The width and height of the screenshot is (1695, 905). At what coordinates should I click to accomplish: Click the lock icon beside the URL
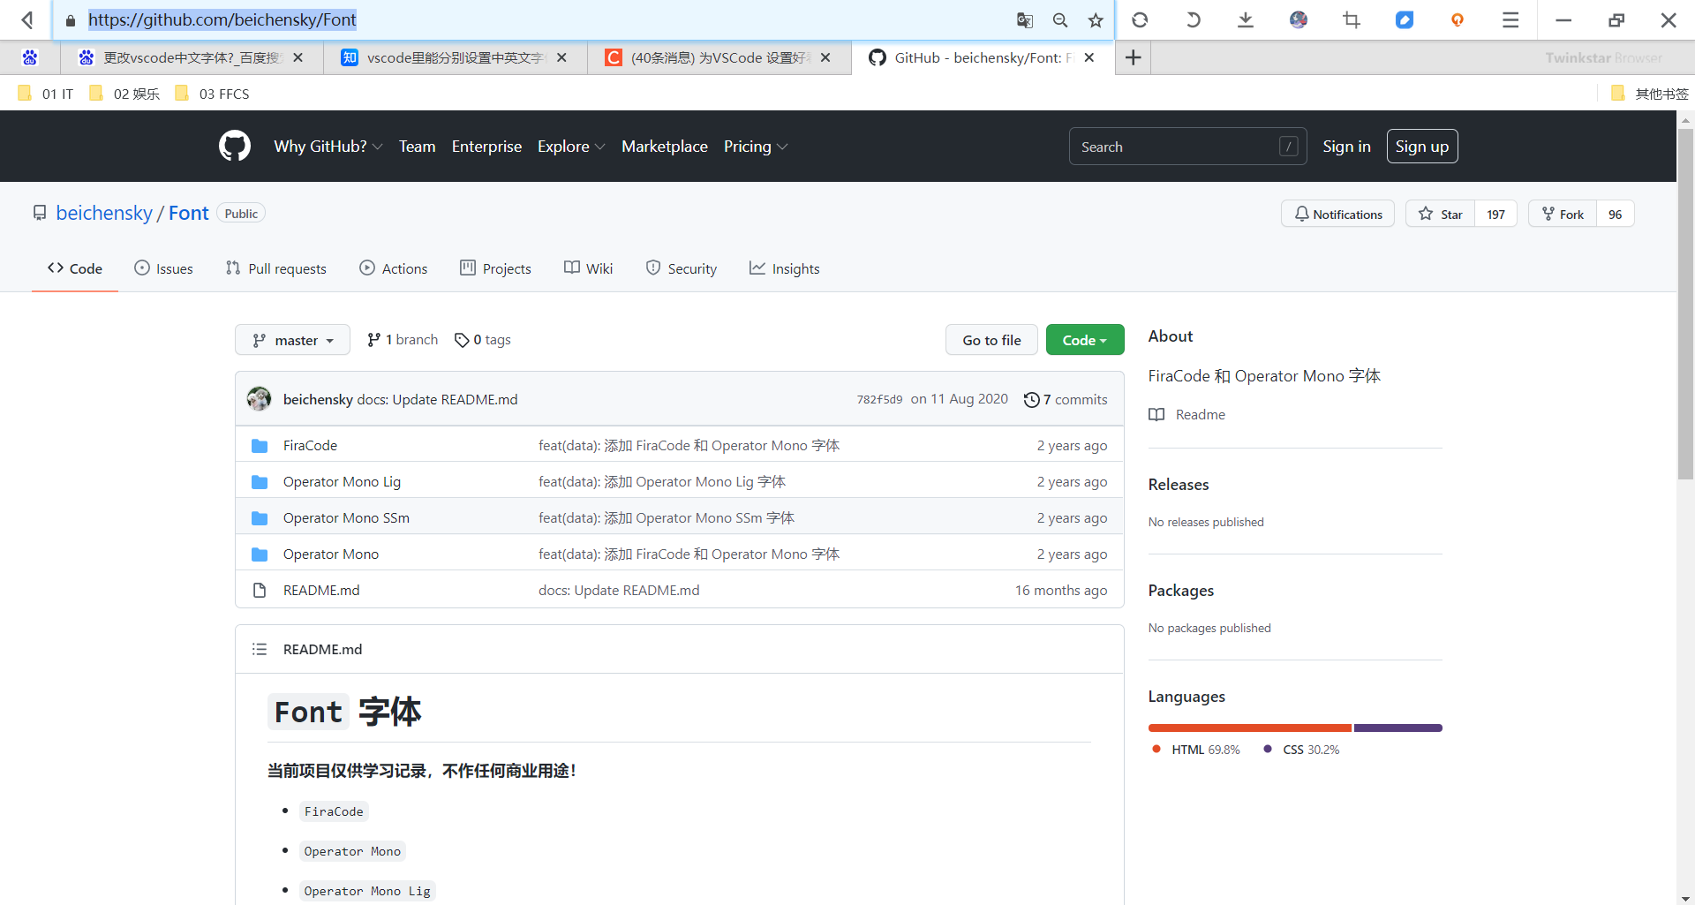(71, 19)
